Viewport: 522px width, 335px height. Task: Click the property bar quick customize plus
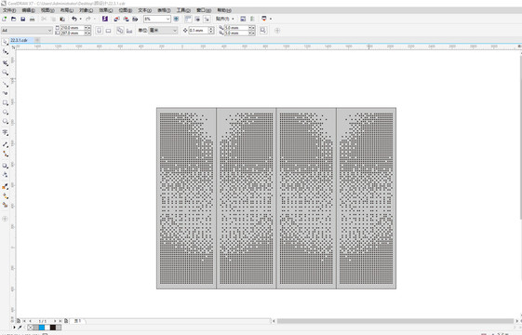(277, 31)
